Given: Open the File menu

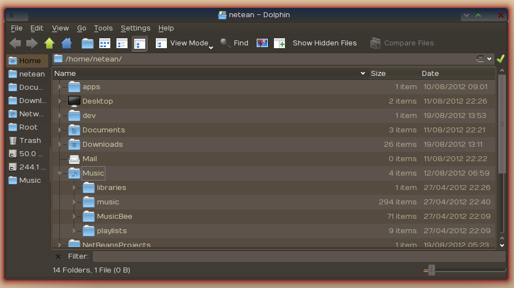Looking at the screenshot, I should tap(17, 28).
